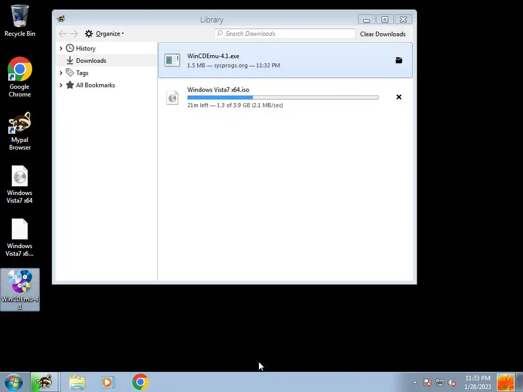Viewport: 523px width, 392px height.
Task: Minimize the Library window
Action: (367, 19)
